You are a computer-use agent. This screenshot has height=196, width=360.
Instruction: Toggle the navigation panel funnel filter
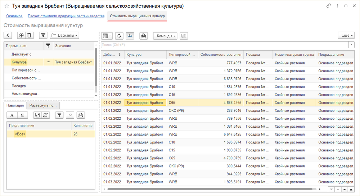point(59,115)
